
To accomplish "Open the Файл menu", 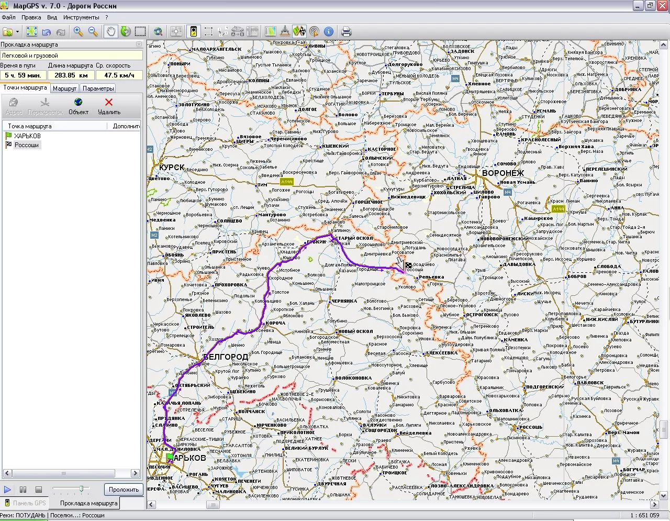I will tap(8, 17).
